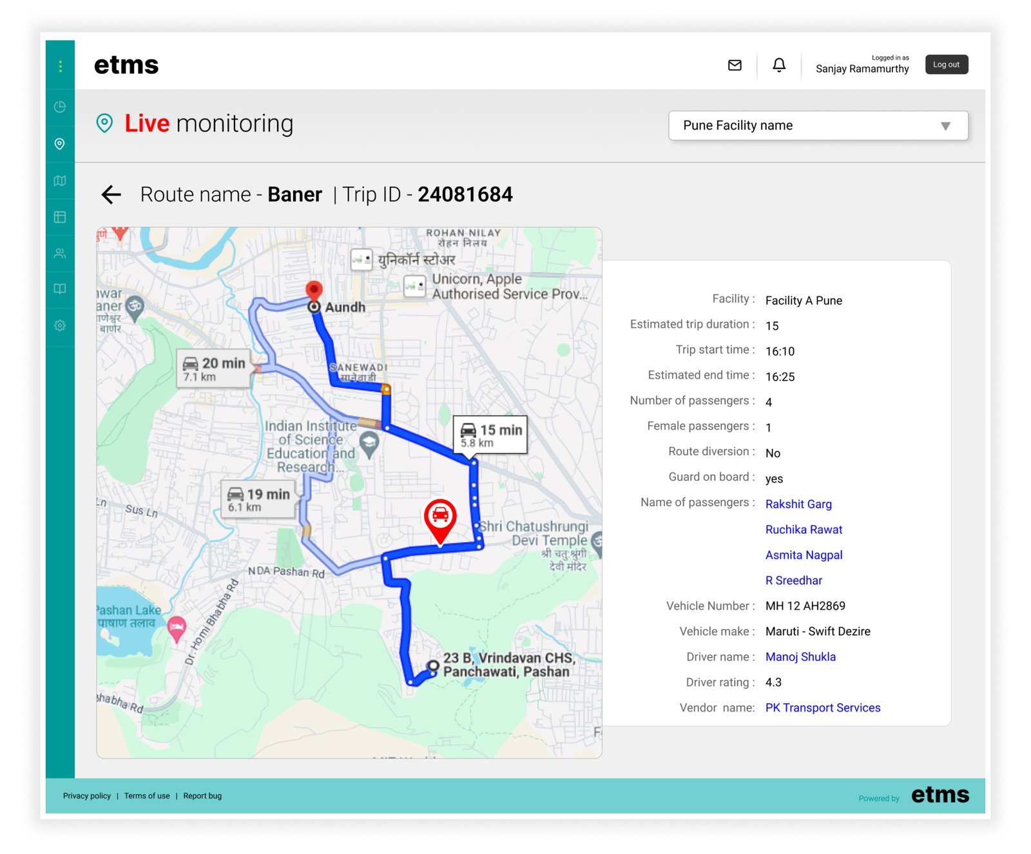Open the map icon in sidebar
1031x854 pixels.
coord(60,181)
